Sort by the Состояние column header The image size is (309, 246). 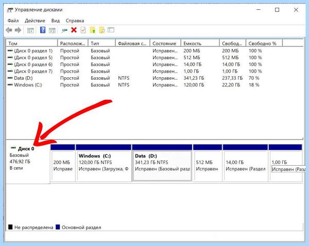tap(165, 43)
